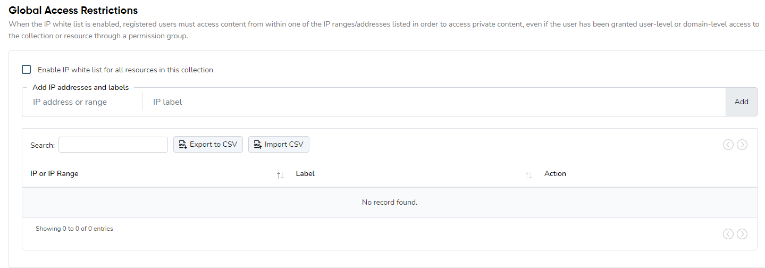765x268 pixels.
Task: Select the Label column header text
Action: pos(305,174)
